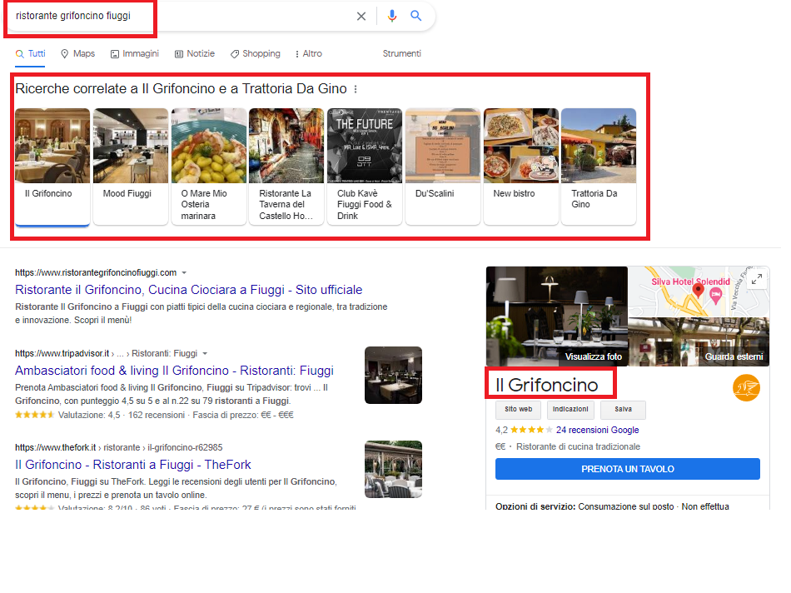Open the Tripadvisor result thumbnail image
The image size is (791, 593).
[x=393, y=375]
